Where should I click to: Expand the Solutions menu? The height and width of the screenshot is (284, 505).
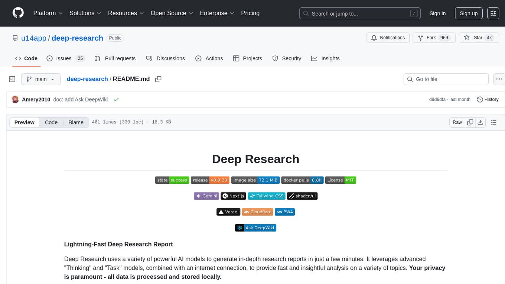(x=85, y=13)
